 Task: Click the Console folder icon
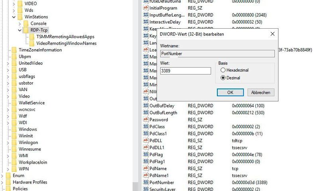(x=26, y=23)
